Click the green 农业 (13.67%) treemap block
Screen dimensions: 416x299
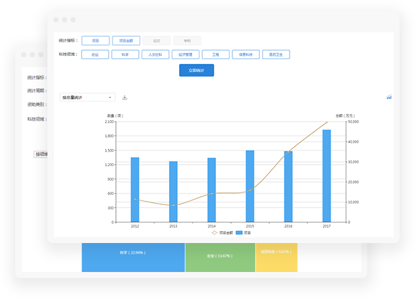tap(221, 258)
